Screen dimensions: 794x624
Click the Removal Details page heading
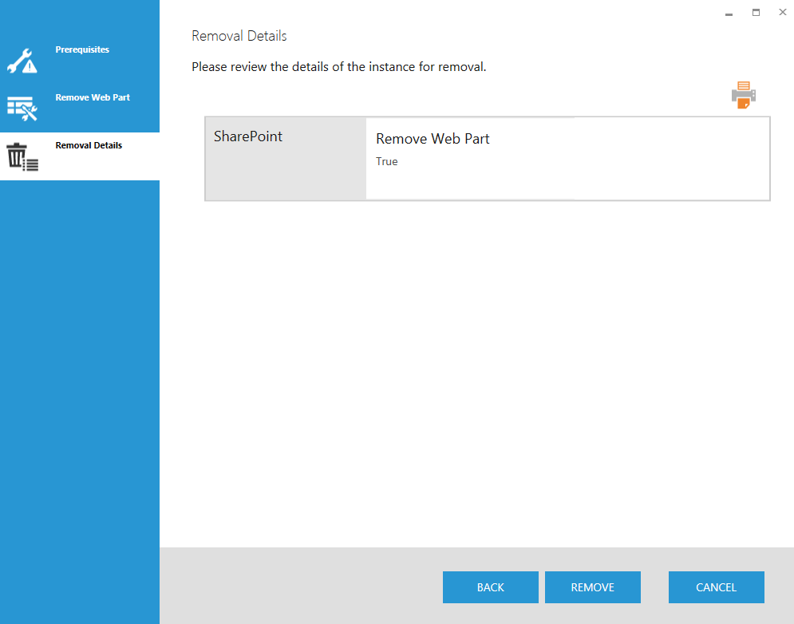(x=239, y=36)
